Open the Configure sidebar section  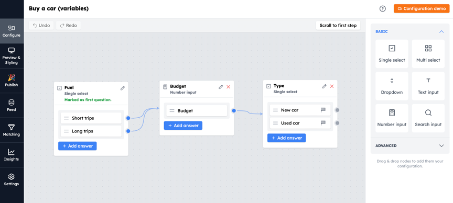click(12, 31)
